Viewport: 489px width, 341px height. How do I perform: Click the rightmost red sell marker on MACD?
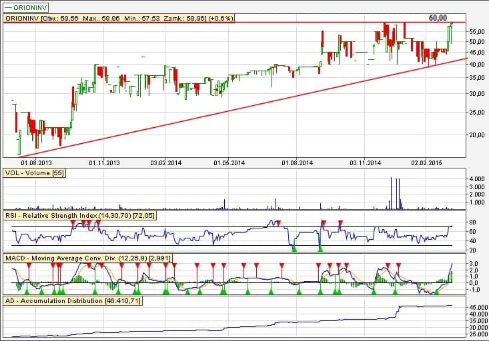pyautogui.click(x=398, y=266)
